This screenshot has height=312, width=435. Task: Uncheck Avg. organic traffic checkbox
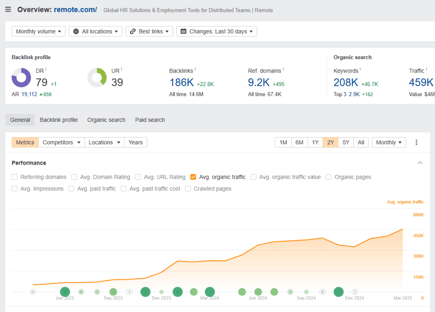[x=193, y=177]
